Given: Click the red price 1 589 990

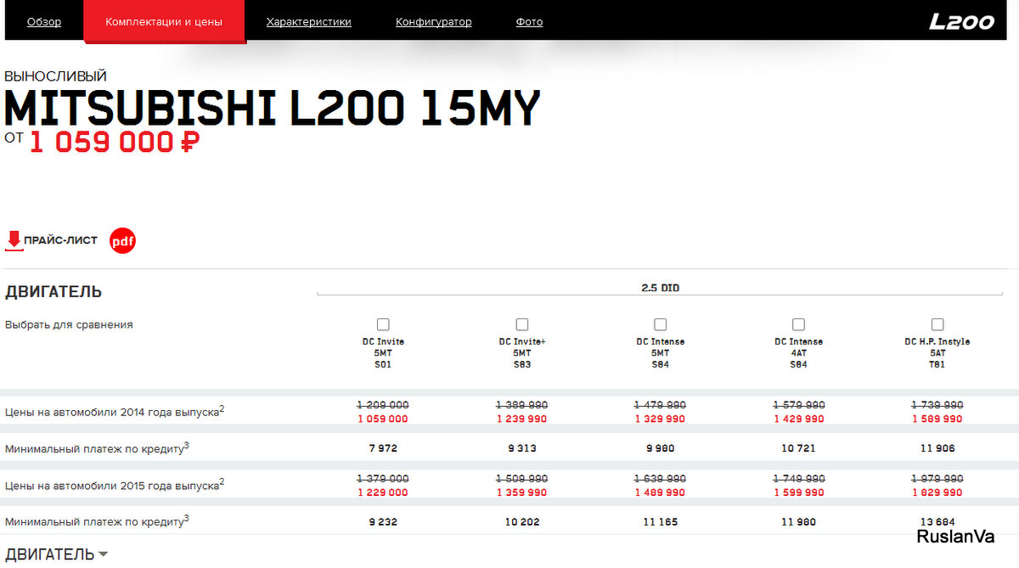Looking at the screenshot, I should coord(937,419).
